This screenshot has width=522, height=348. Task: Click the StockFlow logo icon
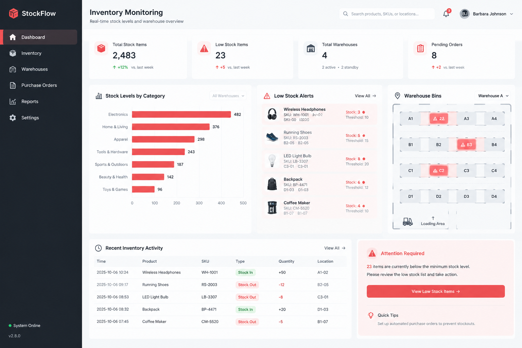point(13,13)
